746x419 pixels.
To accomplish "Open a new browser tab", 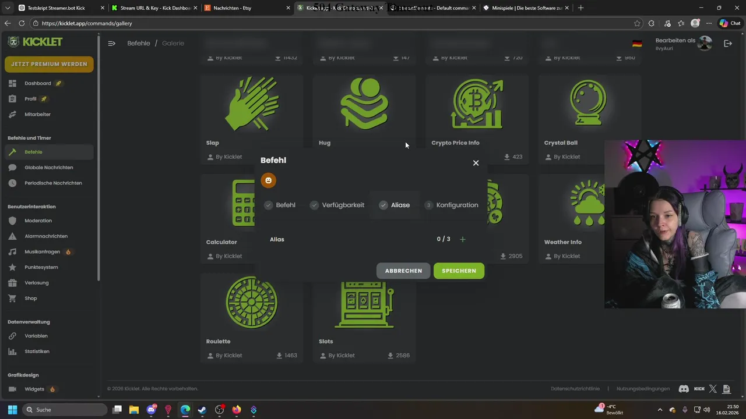I will click(x=580, y=8).
